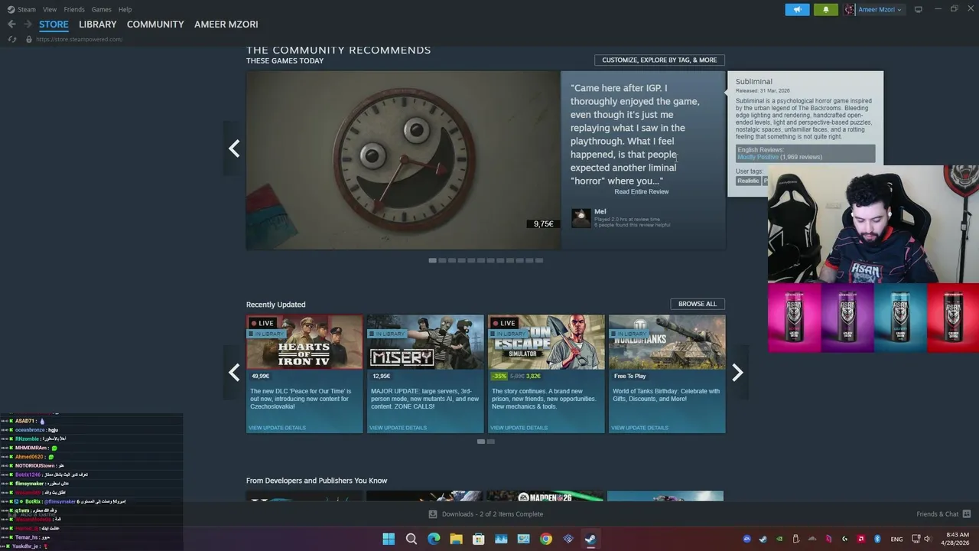This screenshot has width=979, height=551.
Task: Open the Hearts of Iron IV thumbnail
Action: 304,342
